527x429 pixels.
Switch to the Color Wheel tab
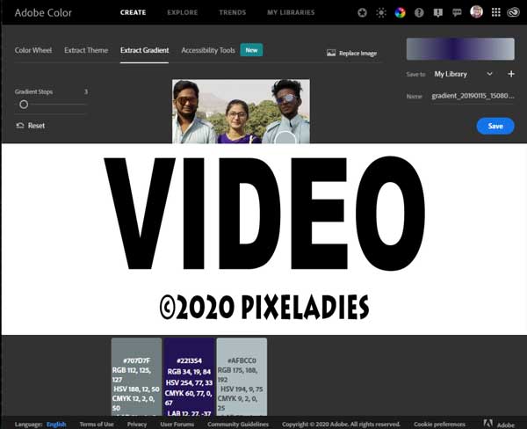[33, 50]
